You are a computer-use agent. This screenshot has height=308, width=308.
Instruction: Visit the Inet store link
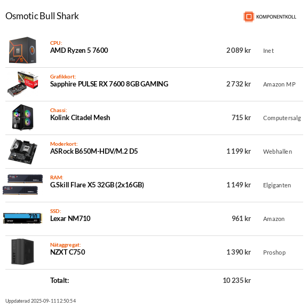[268, 51]
